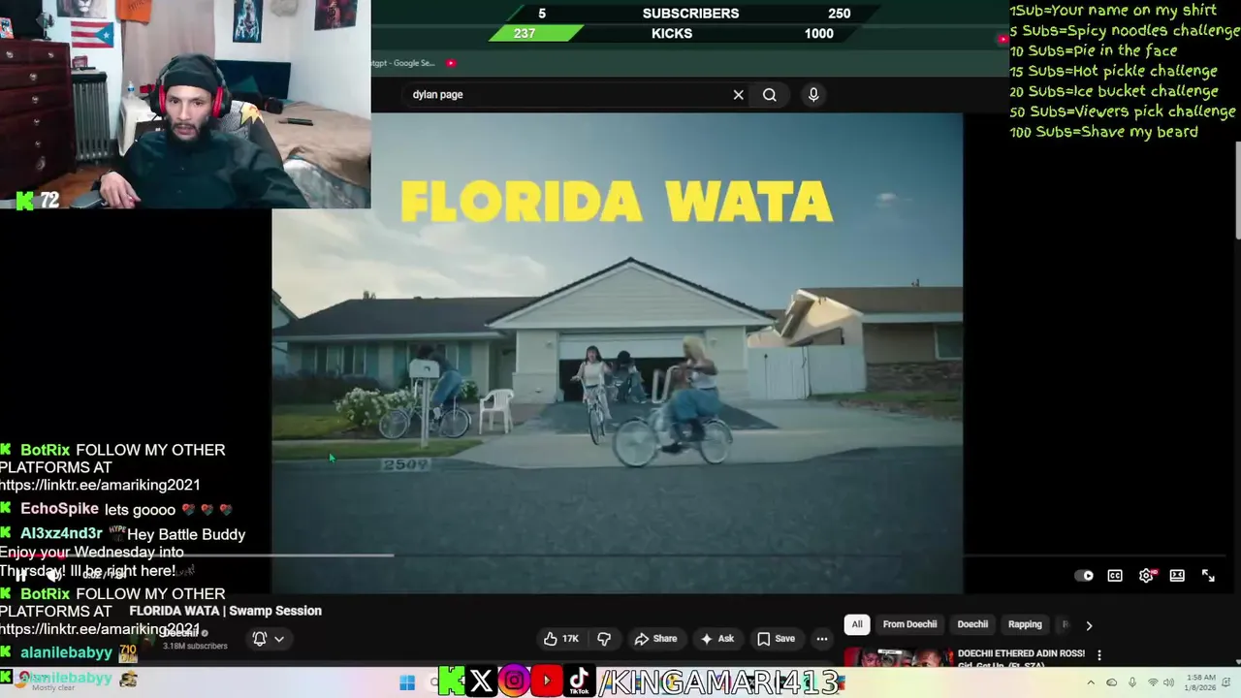Enter fullscreen on the video player

[x=1208, y=576]
